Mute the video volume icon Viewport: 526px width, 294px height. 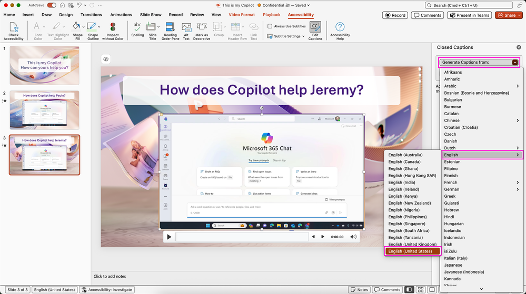point(353,237)
